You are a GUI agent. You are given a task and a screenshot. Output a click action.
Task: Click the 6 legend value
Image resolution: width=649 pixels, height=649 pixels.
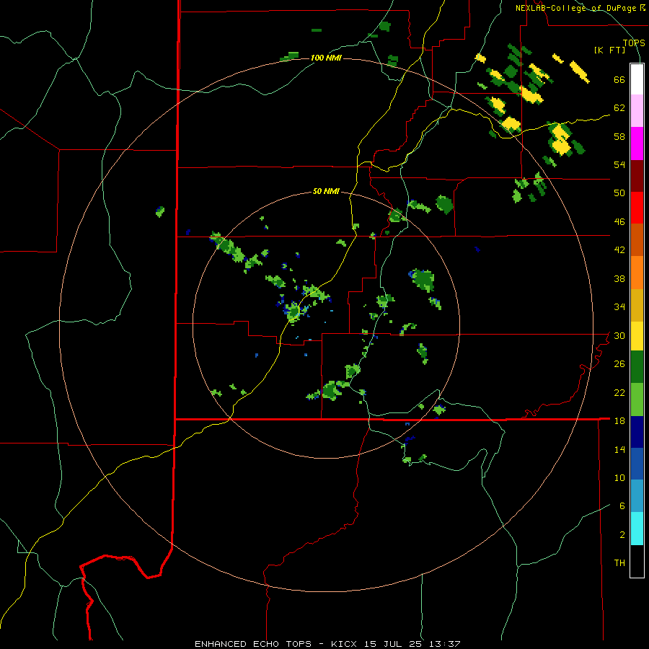click(622, 506)
